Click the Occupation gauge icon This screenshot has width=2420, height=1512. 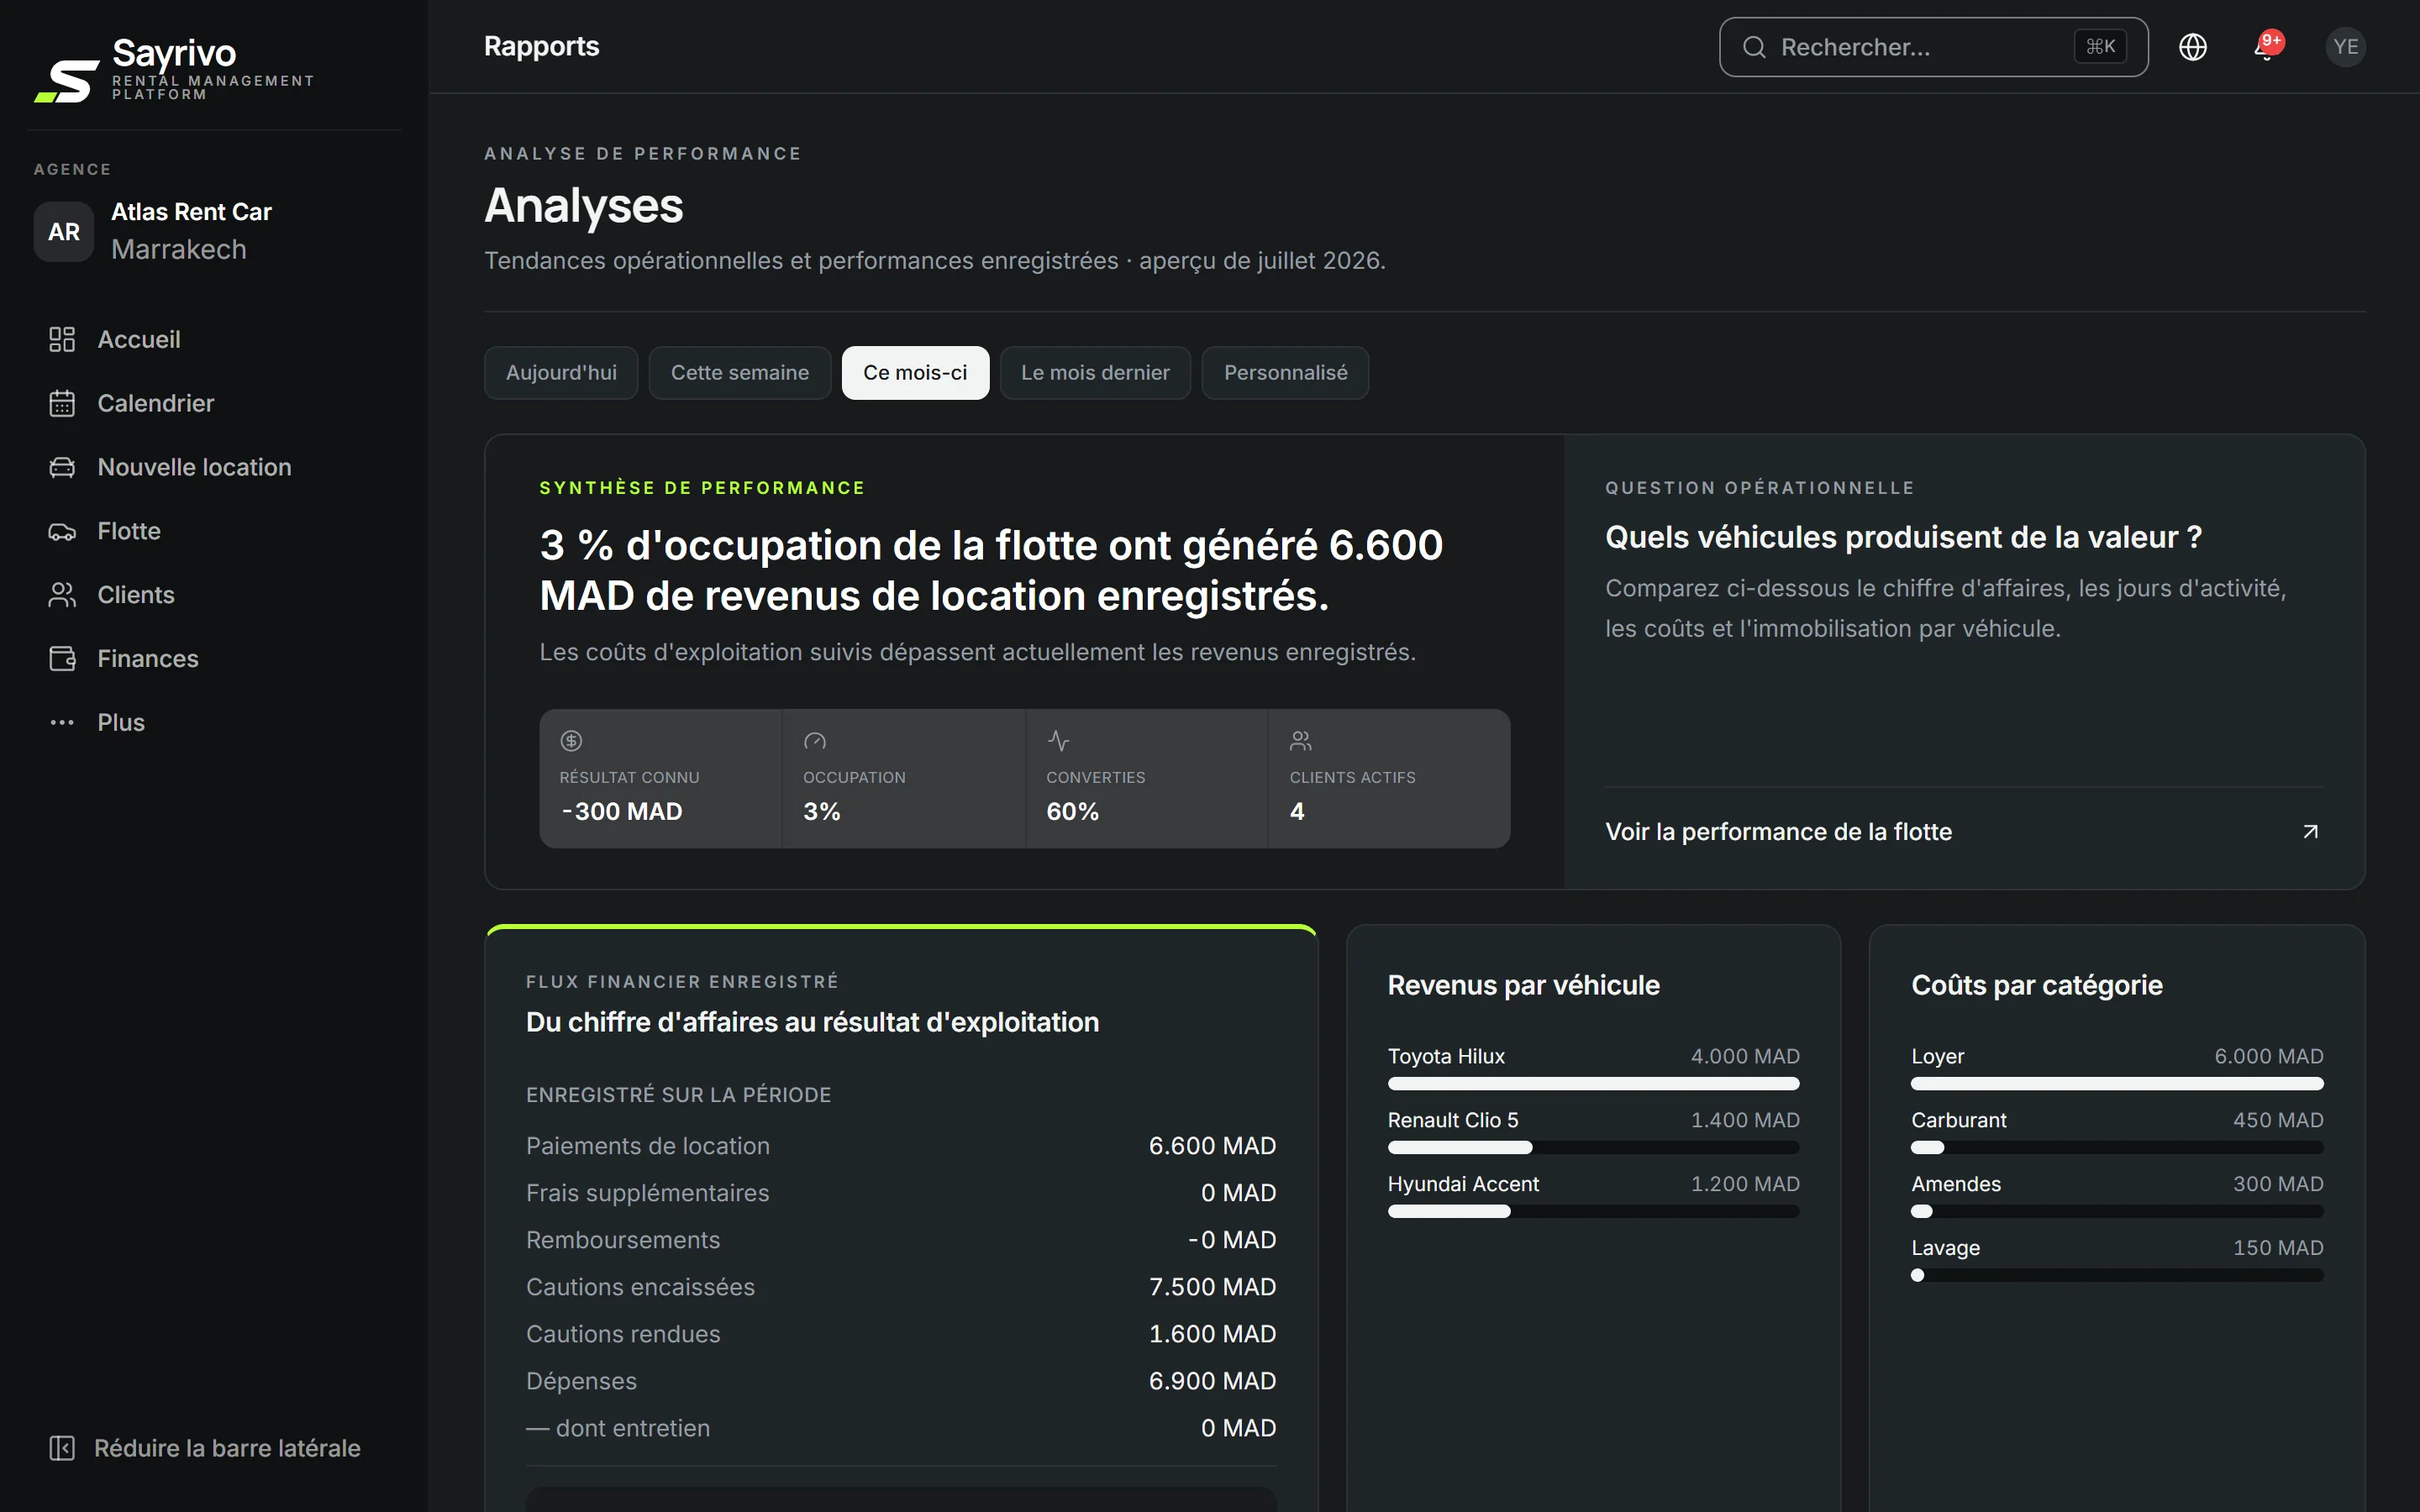[x=815, y=741]
